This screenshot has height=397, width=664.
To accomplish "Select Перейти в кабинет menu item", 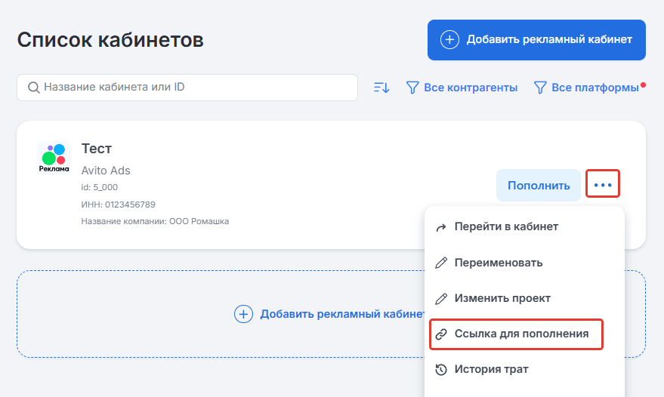I will click(524, 227).
